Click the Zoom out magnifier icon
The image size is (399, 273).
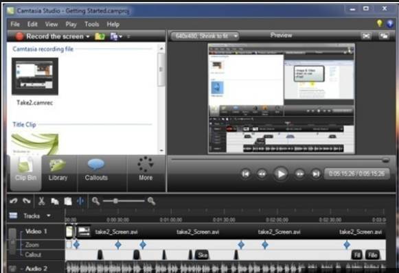coord(95,201)
